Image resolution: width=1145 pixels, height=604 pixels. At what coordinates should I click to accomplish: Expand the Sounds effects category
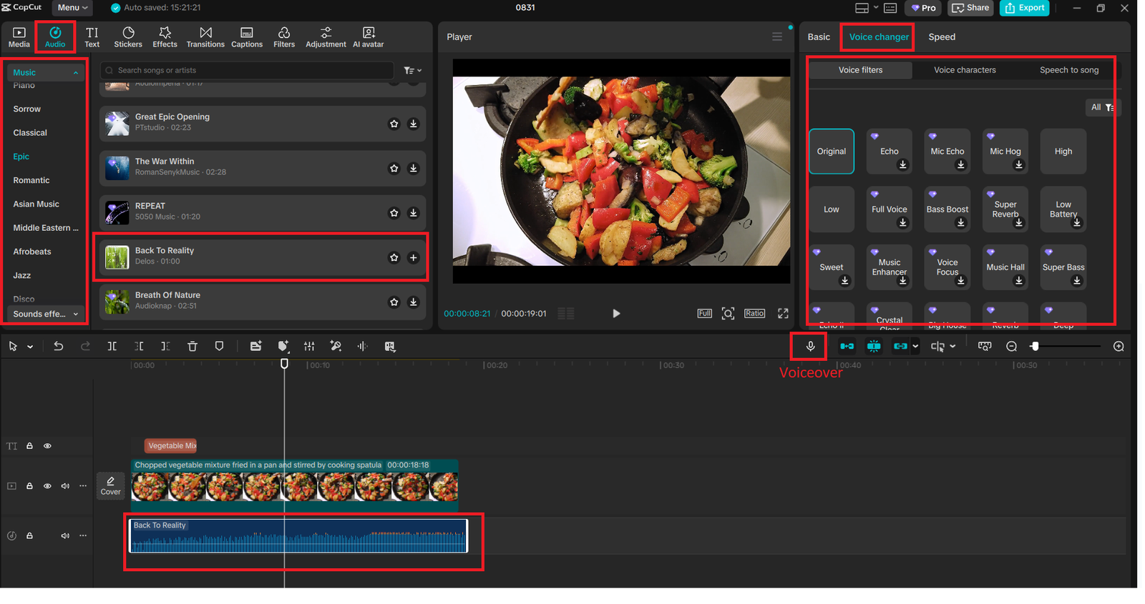[45, 314]
